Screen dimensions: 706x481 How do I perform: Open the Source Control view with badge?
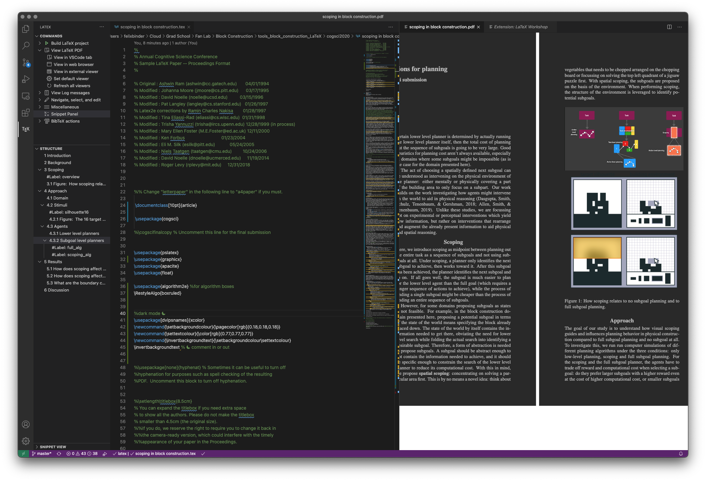(26, 62)
